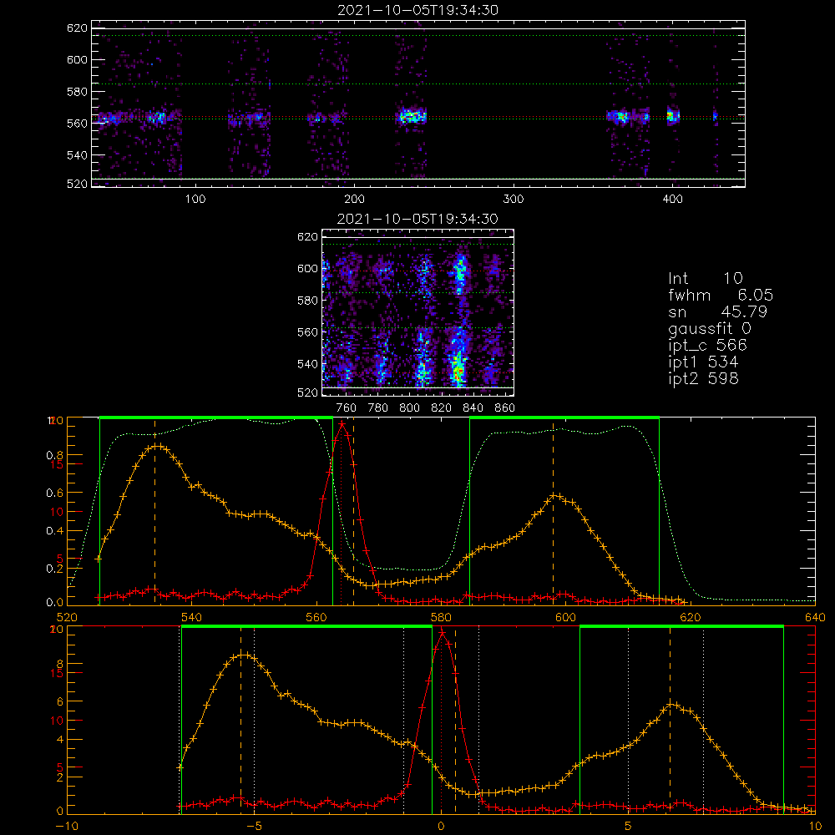Click the 0.4 label on the profile plot's left axis
The image size is (835, 835).
[x=54, y=531]
